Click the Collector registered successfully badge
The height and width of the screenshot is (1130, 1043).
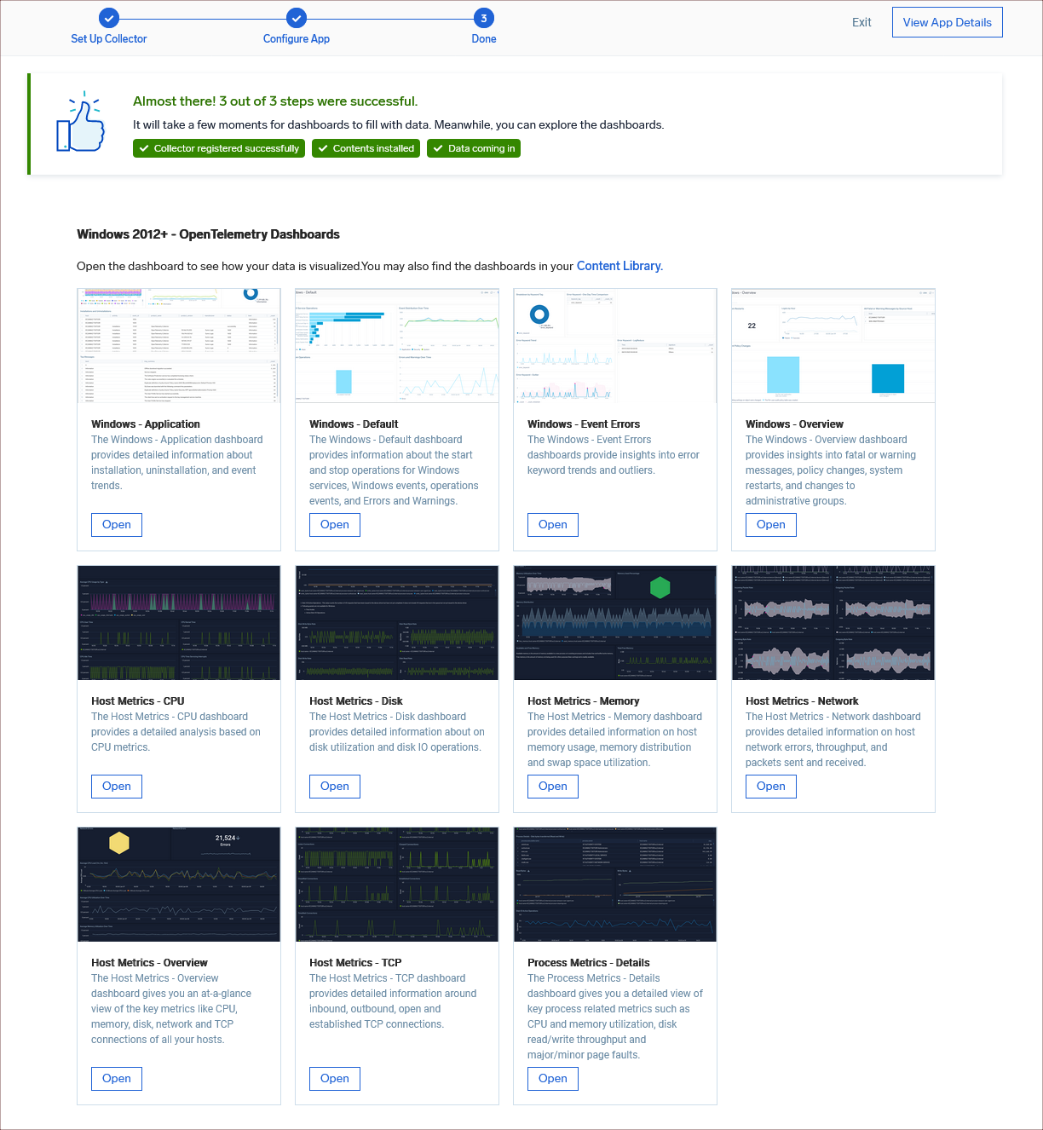coord(218,148)
